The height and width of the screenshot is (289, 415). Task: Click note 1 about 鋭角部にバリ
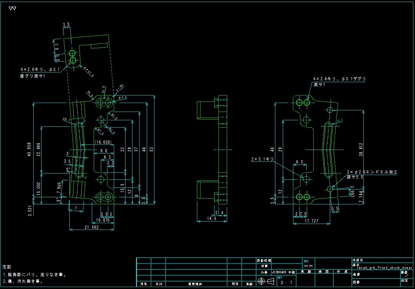coord(35,275)
